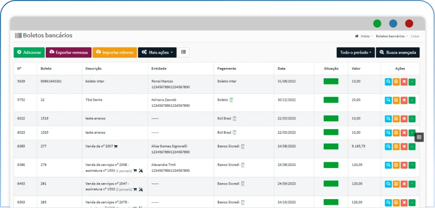The width and height of the screenshot is (435, 208).
Task: View details of boleto 5639 with magnifier icon
Action: 388,81
